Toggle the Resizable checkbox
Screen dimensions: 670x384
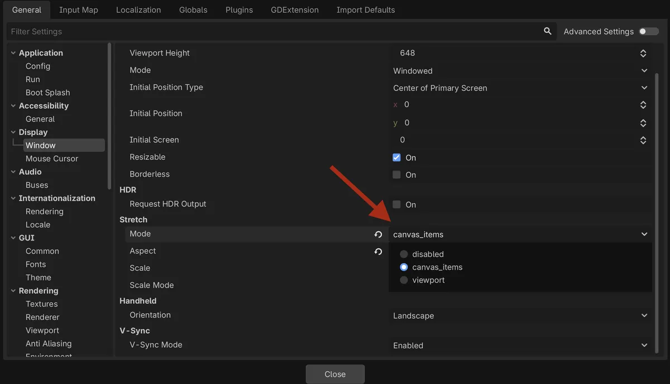[x=397, y=157]
